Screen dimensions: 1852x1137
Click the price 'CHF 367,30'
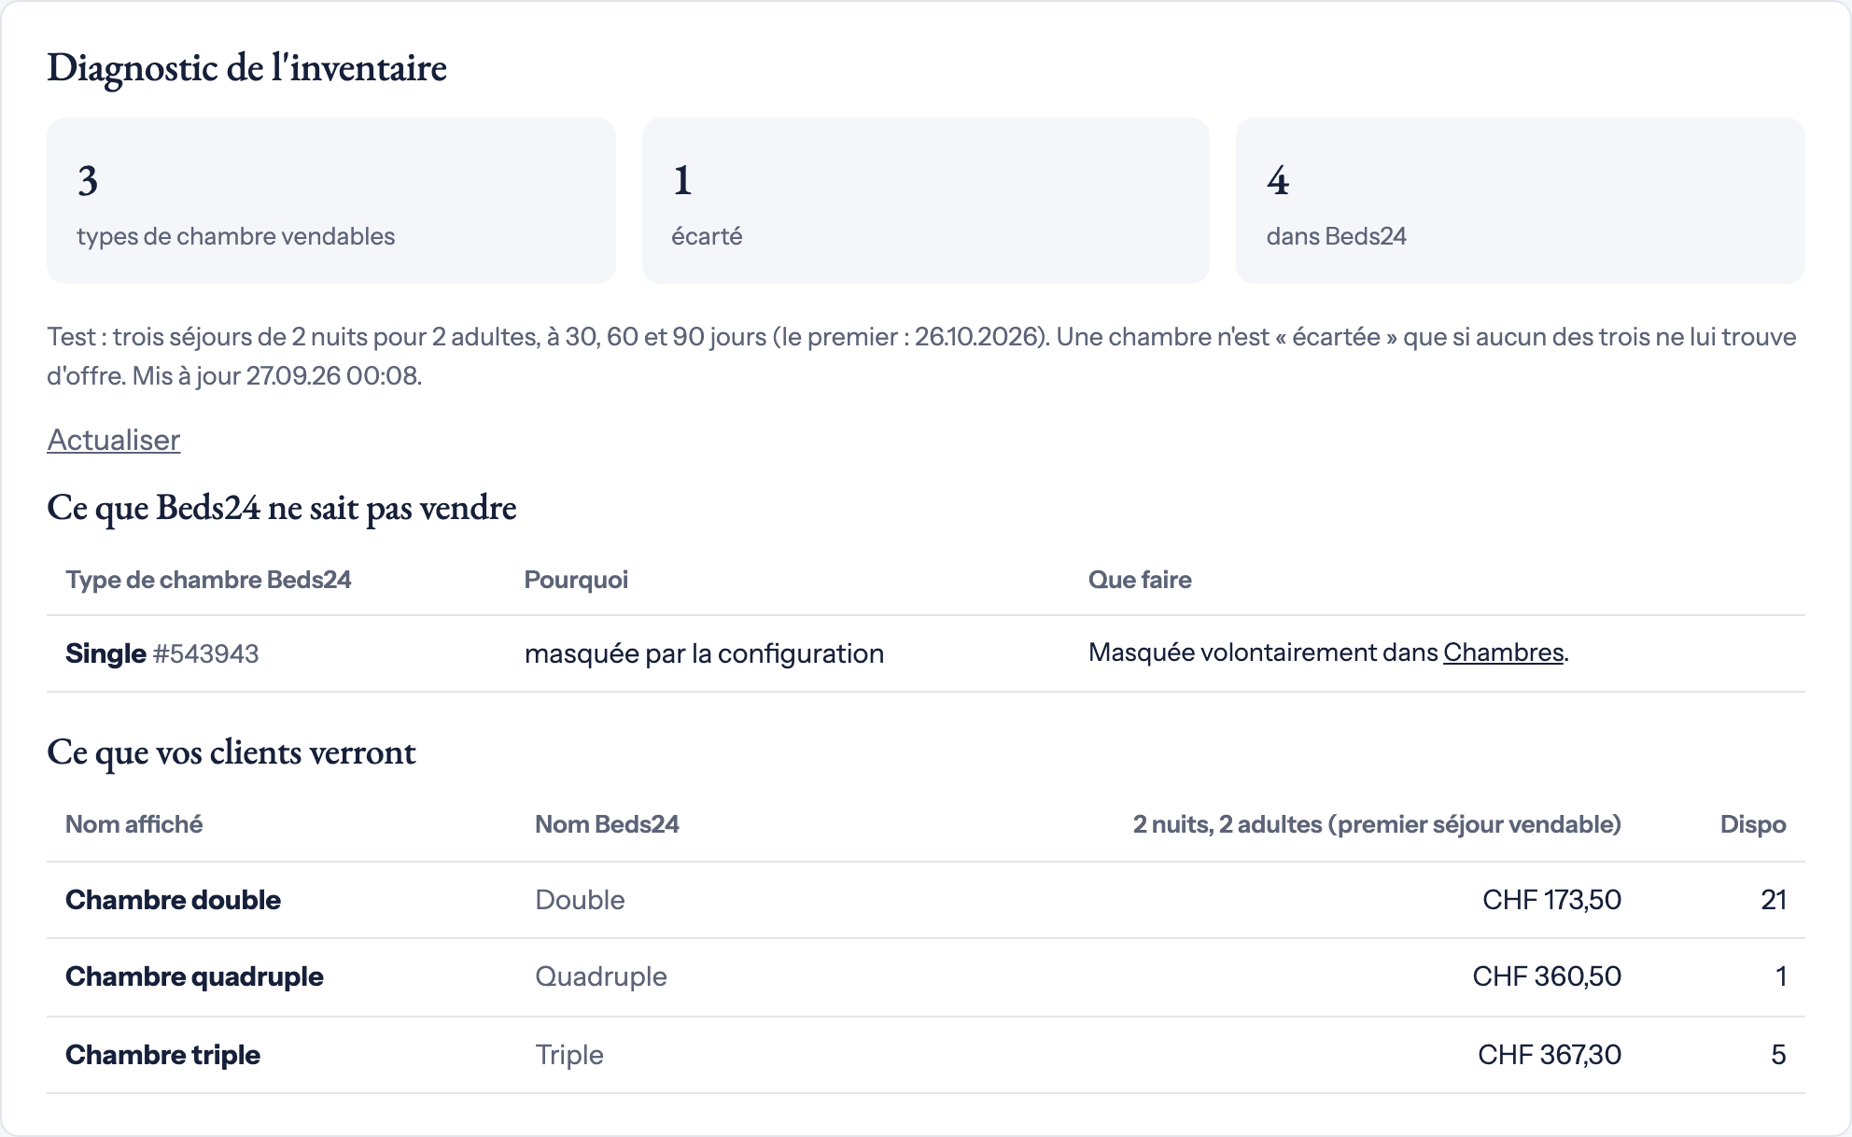(x=1550, y=1055)
